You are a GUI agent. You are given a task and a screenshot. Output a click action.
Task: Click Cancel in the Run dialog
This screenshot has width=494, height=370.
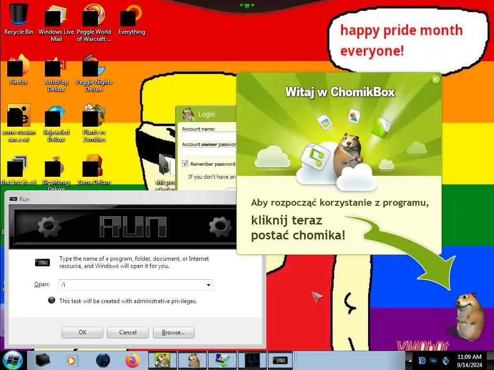click(x=127, y=332)
